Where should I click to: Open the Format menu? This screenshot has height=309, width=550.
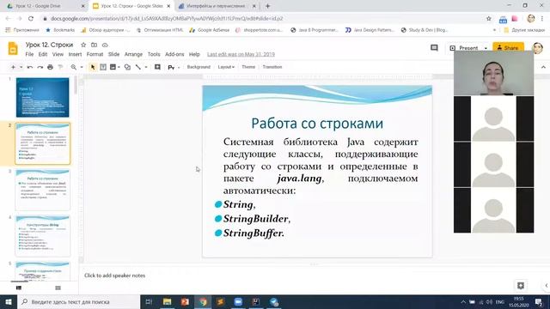(95, 54)
